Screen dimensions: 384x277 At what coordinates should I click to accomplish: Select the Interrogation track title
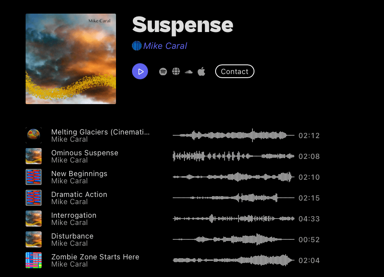pyautogui.click(x=74, y=215)
